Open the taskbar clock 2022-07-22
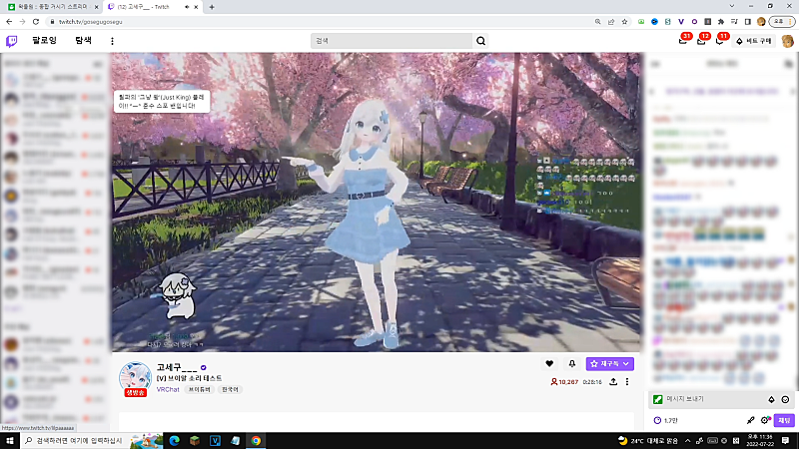Screen dimensions: 799x449 click(x=760, y=441)
